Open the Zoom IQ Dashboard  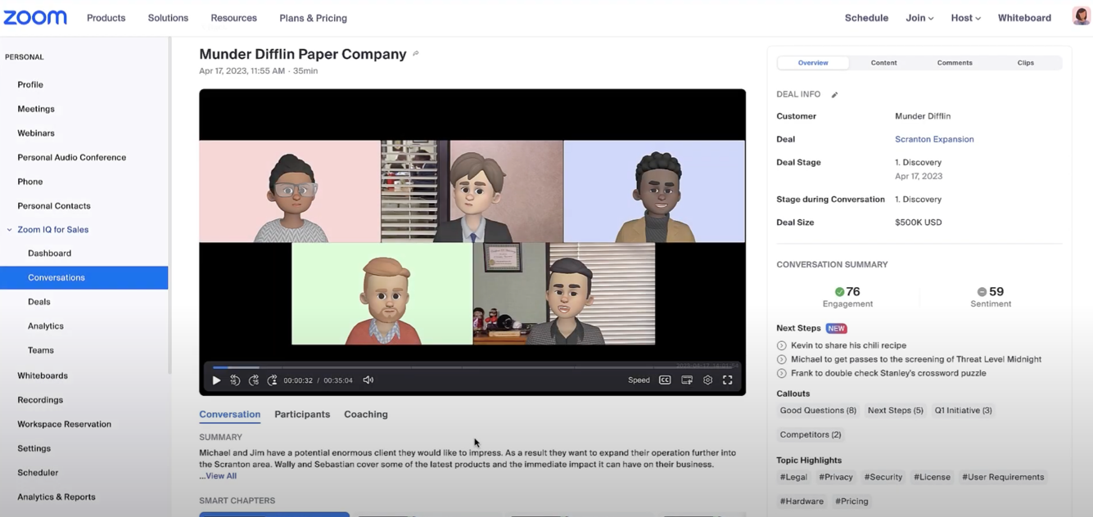(x=49, y=254)
